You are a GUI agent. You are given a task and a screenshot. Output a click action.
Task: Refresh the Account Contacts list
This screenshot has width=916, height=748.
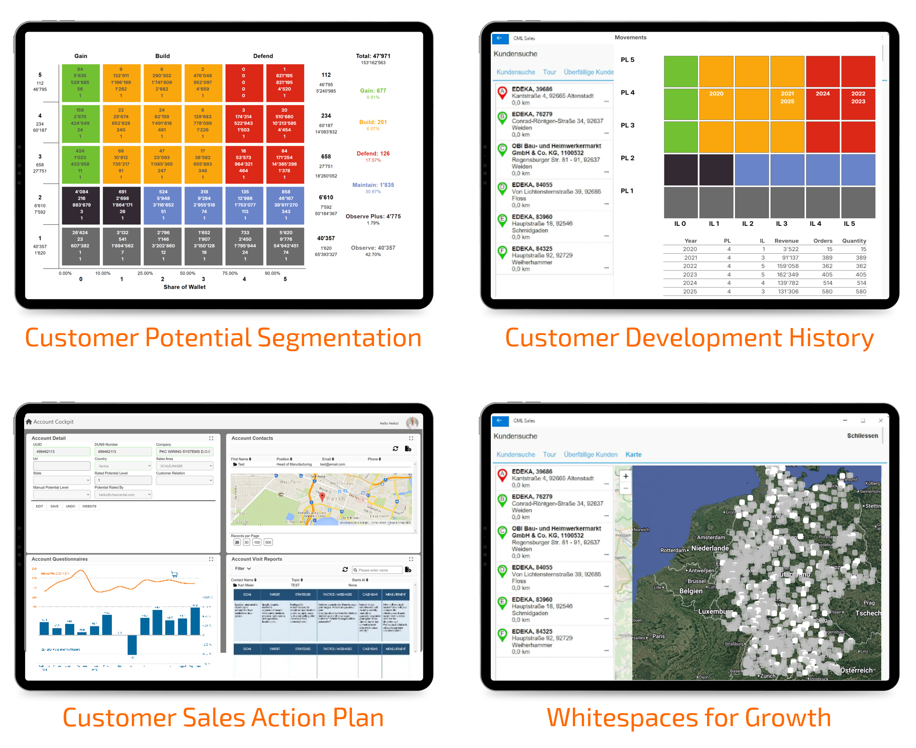(395, 449)
